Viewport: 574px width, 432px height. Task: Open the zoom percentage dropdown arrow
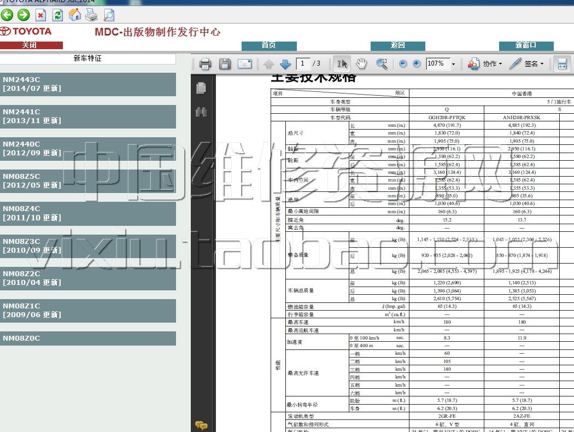(x=453, y=64)
